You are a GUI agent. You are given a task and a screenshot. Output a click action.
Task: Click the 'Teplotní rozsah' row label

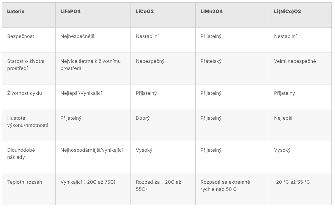(x=25, y=182)
